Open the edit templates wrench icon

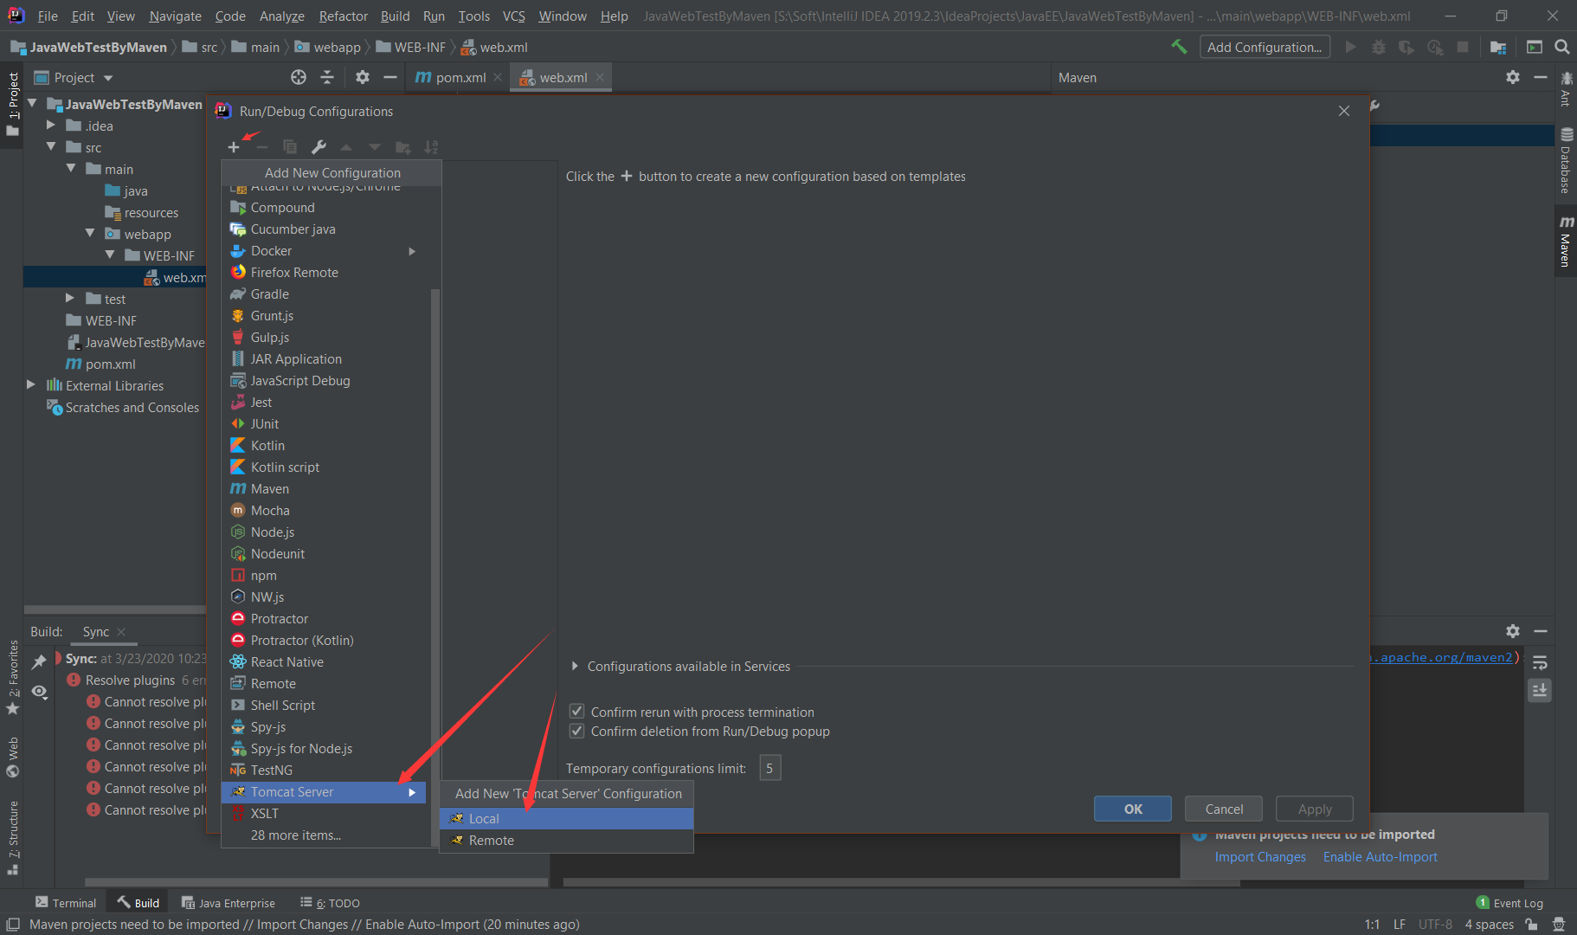(319, 147)
